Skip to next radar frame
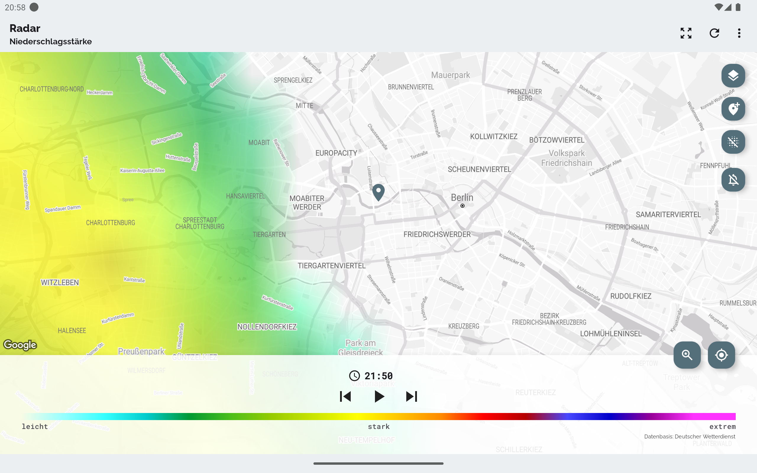 (x=411, y=396)
